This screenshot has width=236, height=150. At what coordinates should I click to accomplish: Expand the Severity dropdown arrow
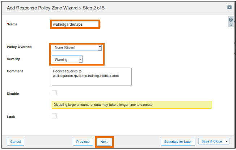pyautogui.click(x=81, y=59)
